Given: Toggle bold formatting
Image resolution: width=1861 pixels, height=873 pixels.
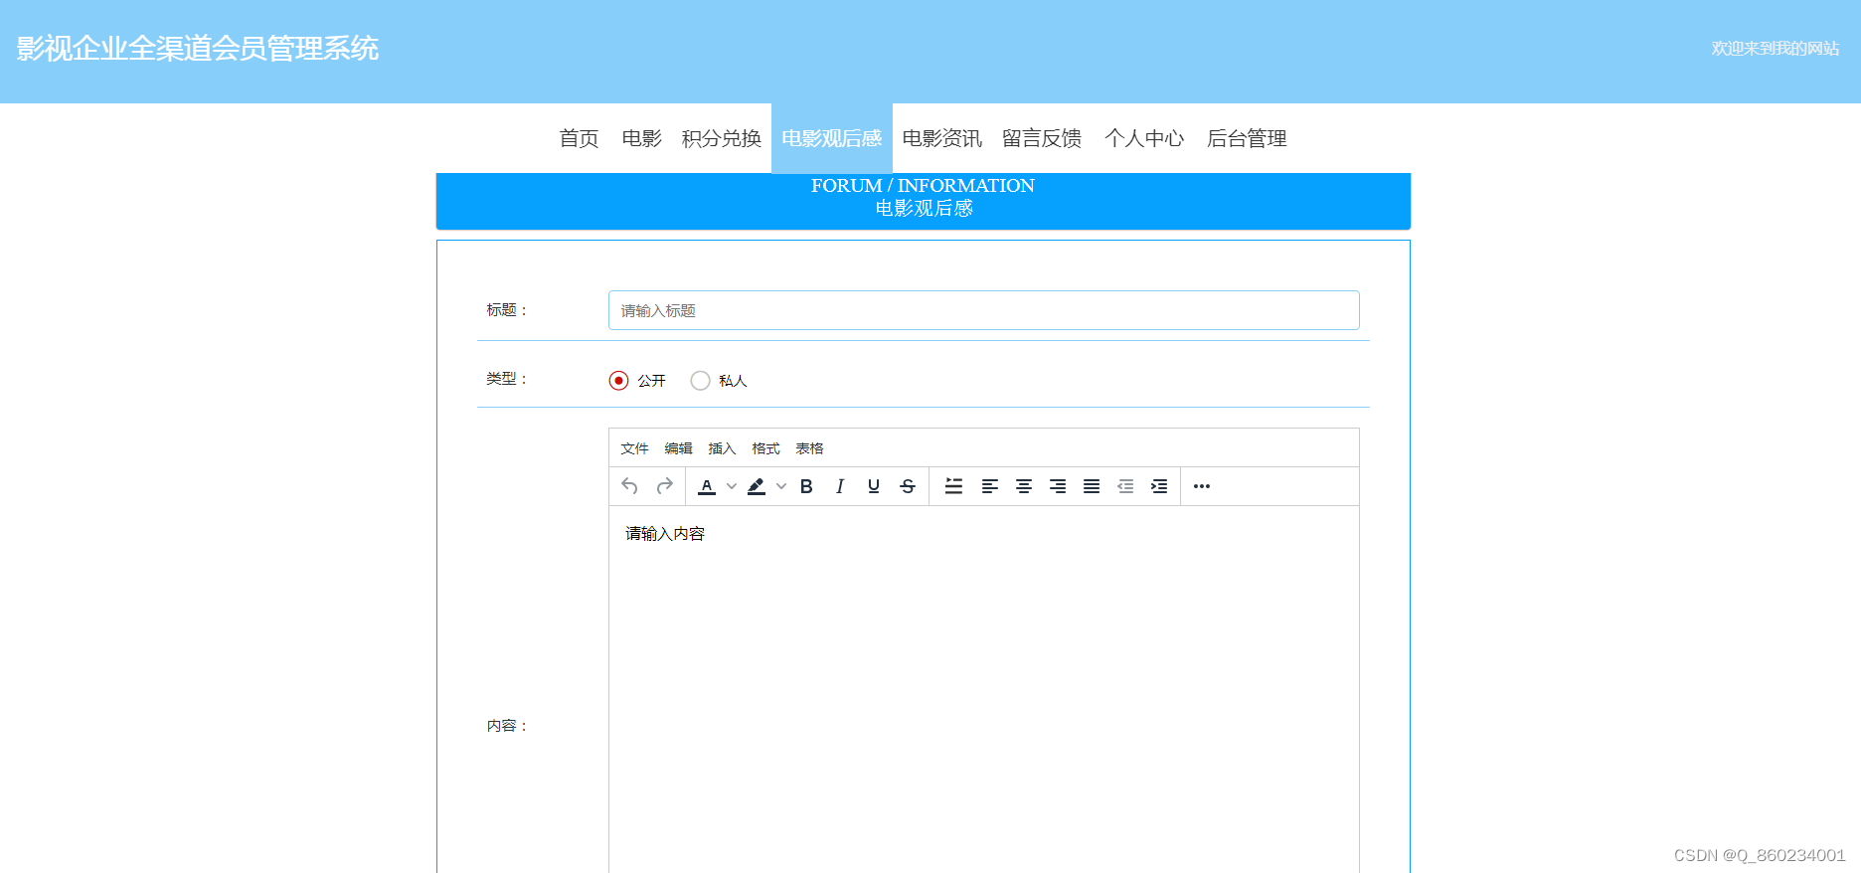Looking at the screenshot, I should click(806, 486).
